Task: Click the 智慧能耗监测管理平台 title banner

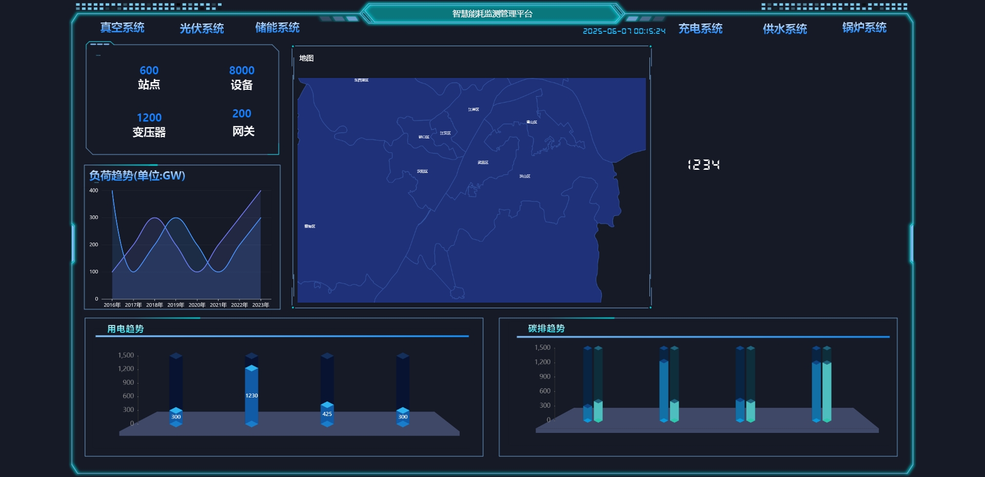Action: 492,14
